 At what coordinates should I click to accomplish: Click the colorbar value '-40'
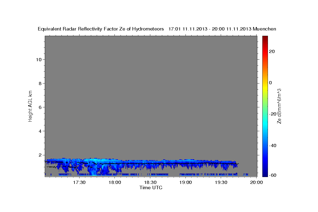coord(273,145)
